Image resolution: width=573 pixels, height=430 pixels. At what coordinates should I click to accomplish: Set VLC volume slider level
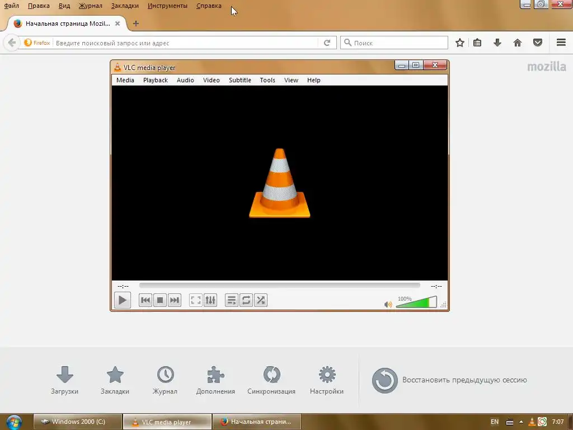tap(416, 302)
